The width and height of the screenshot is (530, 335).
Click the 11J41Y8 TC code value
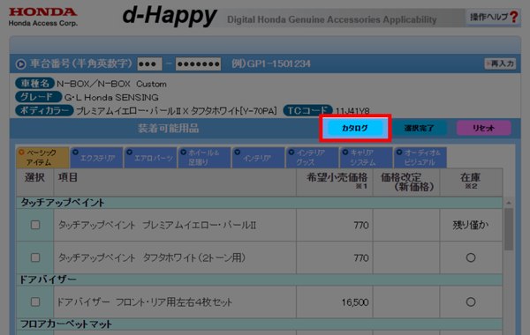point(352,111)
